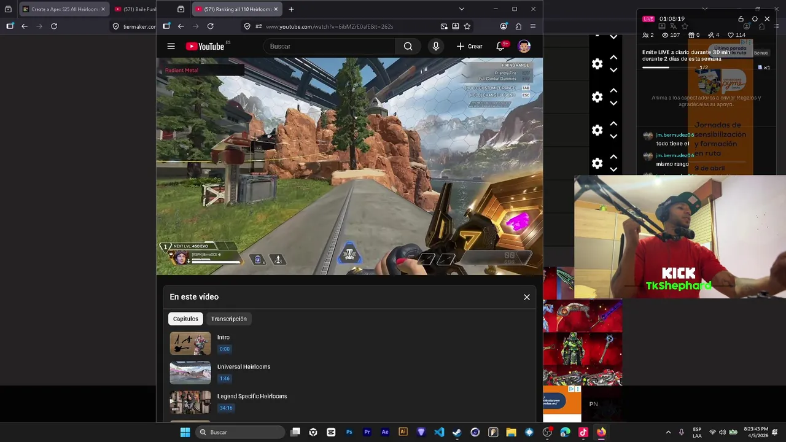Screen dimensions: 786x442
Task: Open live panel settings gear
Action: pos(755,19)
